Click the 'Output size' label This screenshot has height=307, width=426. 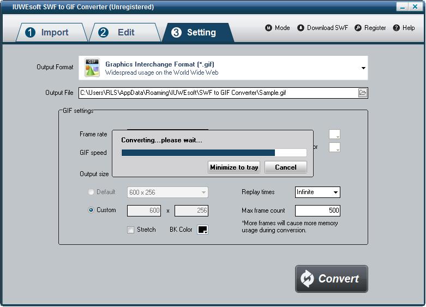[94, 174]
